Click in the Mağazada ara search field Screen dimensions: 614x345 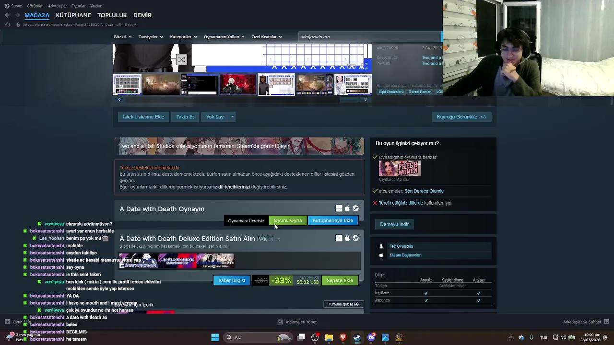click(369, 37)
